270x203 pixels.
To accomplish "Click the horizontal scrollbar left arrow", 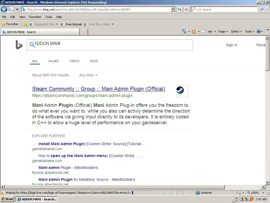I will coord(2,187).
